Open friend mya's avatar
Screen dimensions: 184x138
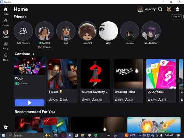pyautogui.click(x=66, y=31)
